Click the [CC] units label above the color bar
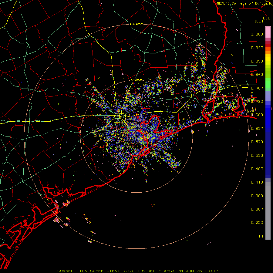 coord(259,21)
